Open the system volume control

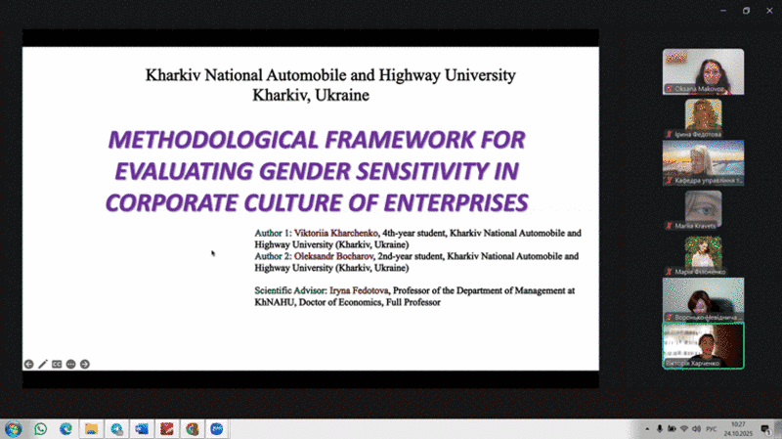695,428
